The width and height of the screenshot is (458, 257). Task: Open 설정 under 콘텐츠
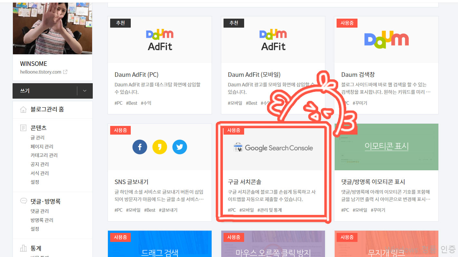[x=35, y=182]
